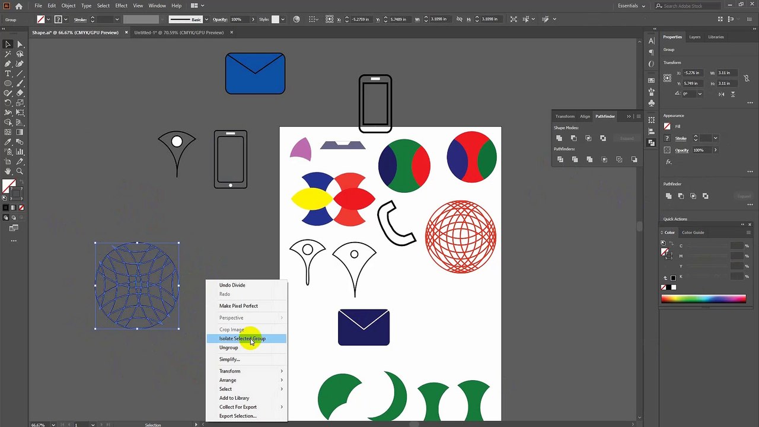The height and width of the screenshot is (427, 759).
Task: Expand the Arrange submenu arrow
Action: (282, 380)
